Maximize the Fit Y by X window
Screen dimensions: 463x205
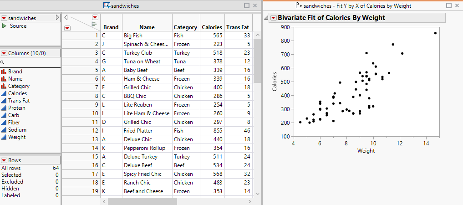pos(449,5)
